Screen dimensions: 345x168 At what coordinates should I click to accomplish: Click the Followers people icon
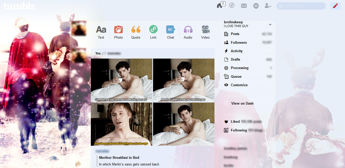coord(226,42)
